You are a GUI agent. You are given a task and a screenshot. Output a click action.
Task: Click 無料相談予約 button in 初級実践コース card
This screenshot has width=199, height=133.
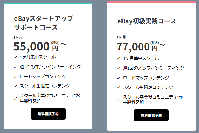click(151, 115)
